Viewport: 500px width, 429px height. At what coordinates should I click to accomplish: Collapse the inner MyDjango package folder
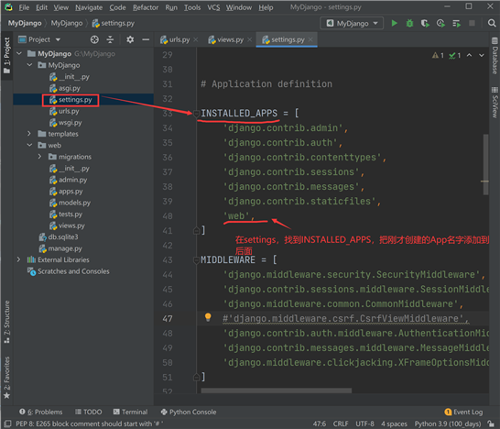pos(29,65)
